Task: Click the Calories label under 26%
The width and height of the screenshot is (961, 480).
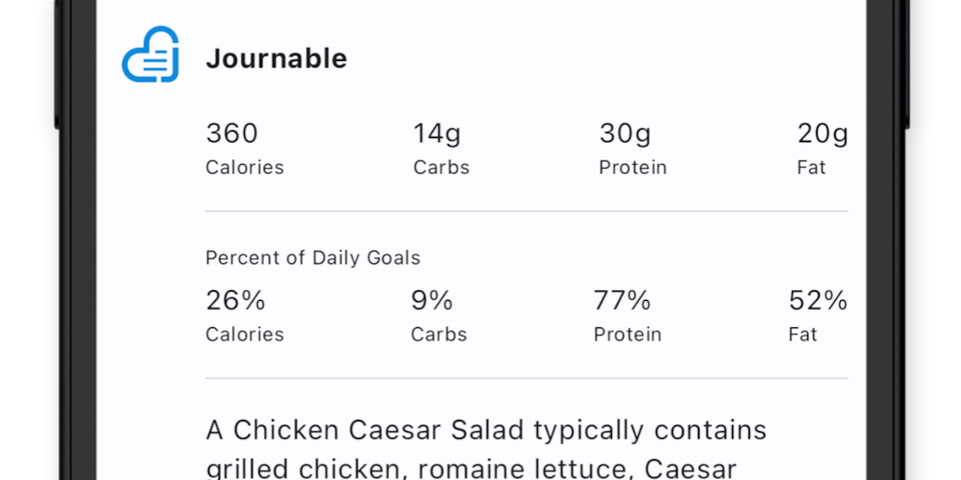Action: 245,335
